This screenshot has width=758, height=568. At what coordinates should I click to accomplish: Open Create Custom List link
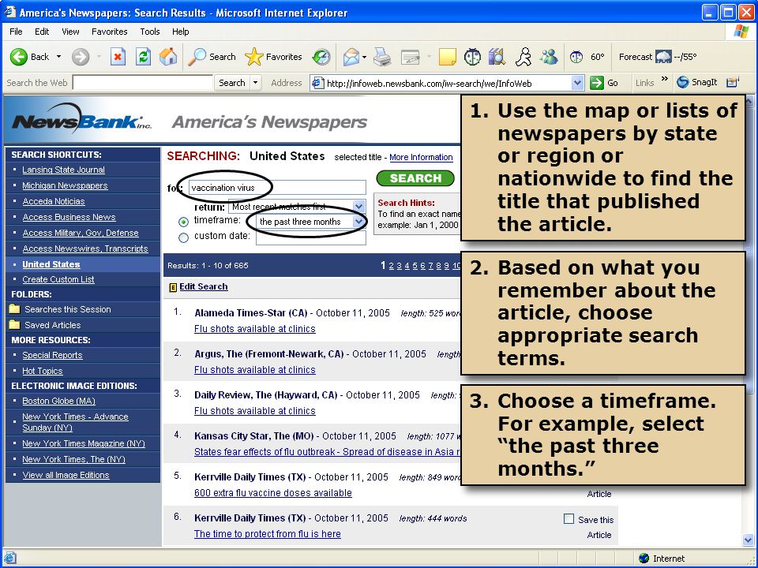pos(58,279)
